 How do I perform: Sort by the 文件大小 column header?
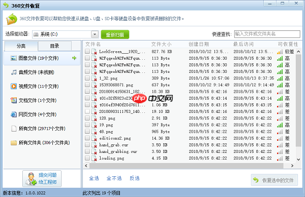coord(161,44)
